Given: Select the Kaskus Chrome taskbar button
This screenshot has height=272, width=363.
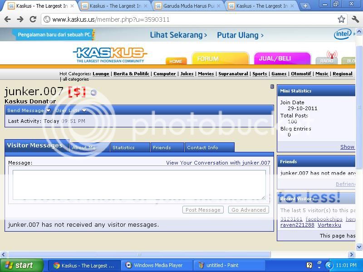Looking at the screenshot, I should [x=85, y=265].
